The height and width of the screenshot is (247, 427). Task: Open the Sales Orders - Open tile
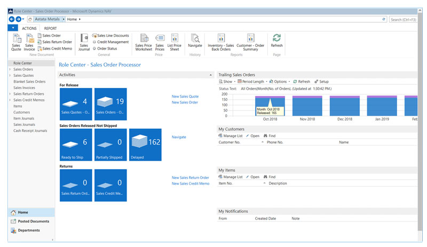point(110,104)
